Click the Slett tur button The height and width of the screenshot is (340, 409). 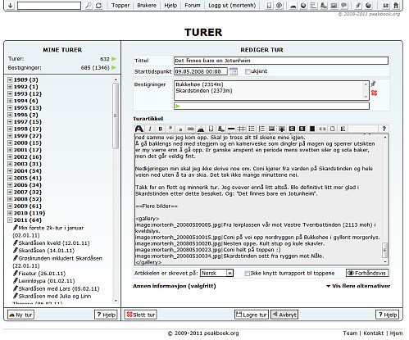(141, 315)
